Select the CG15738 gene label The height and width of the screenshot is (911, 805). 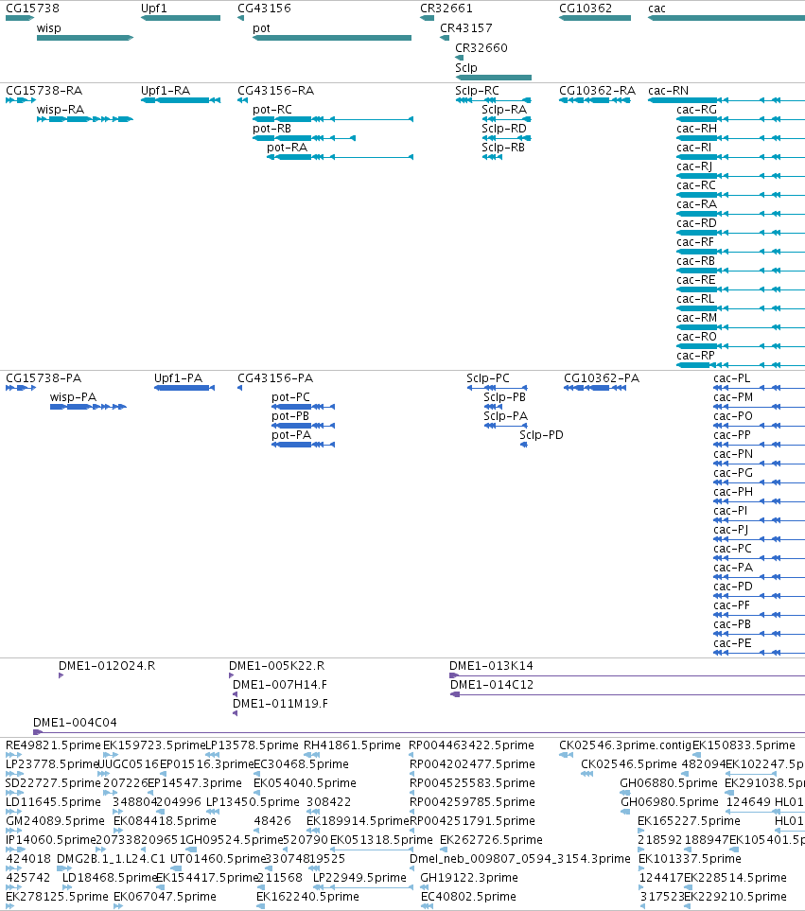pos(32,9)
